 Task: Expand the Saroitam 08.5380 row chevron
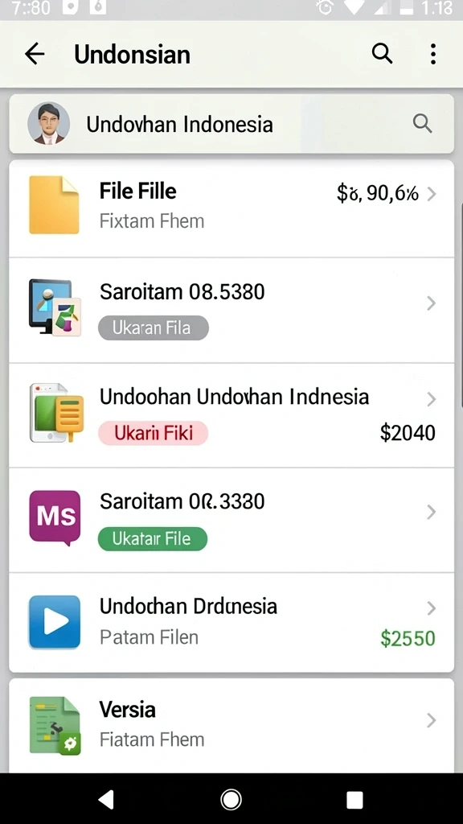[432, 303]
